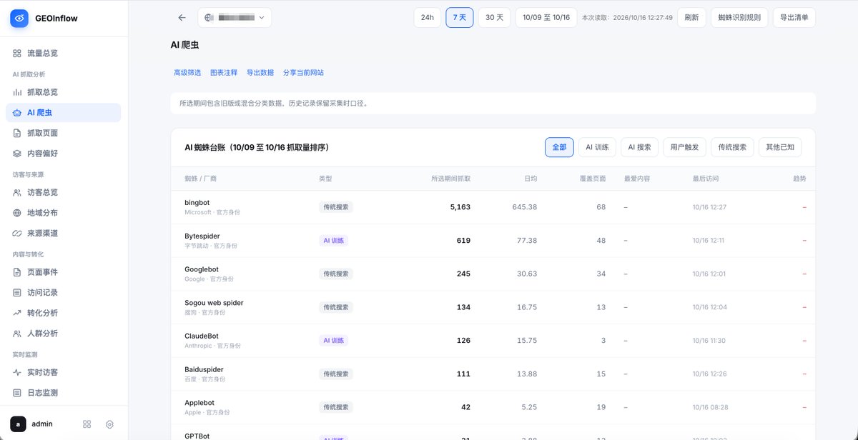Click the ClaudeBot row name

(202, 336)
